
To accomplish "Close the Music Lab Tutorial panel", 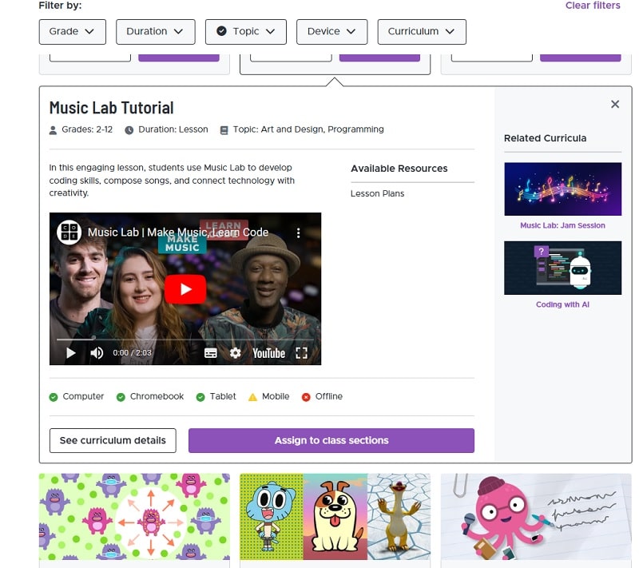I will pyautogui.click(x=614, y=105).
